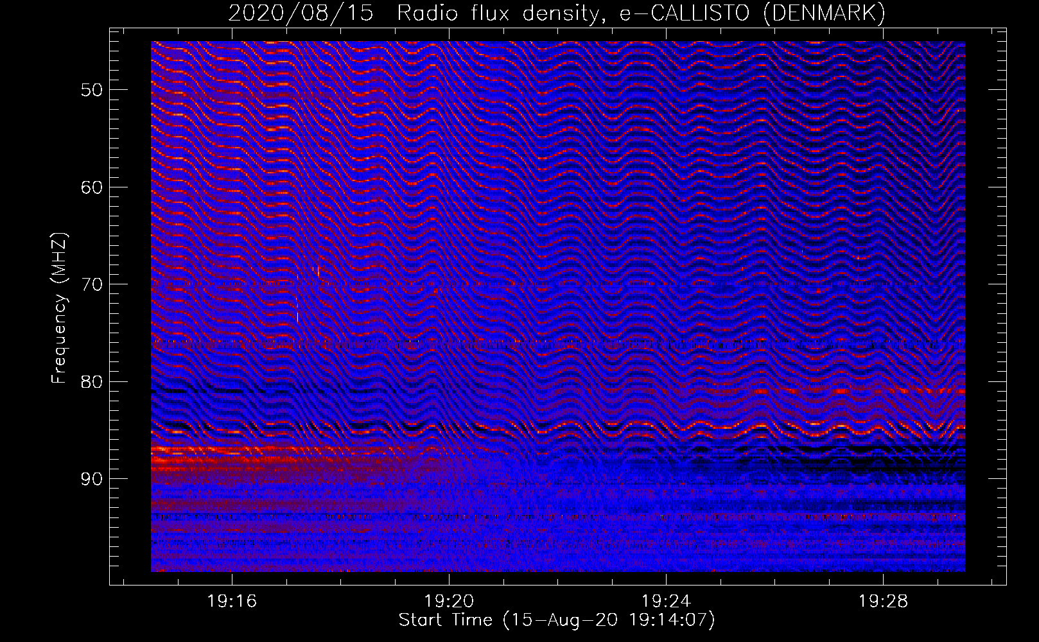Click the 'Frequency (MHZ)' axis label
This screenshot has height=642, width=1039.
pos(59,309)
